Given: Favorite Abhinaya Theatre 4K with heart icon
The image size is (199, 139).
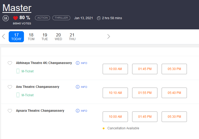Looking at the screenshot, I should coord(10,63).
